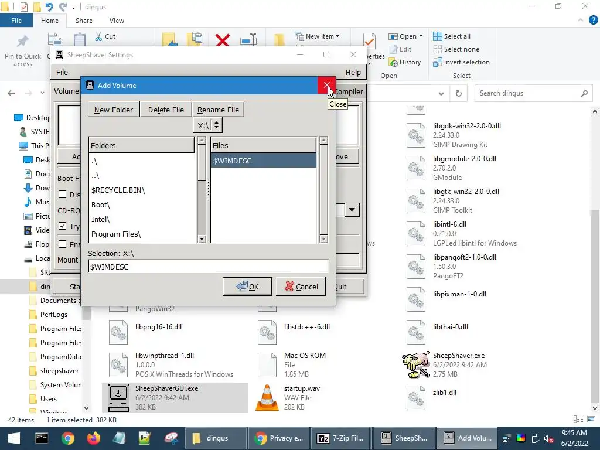Open the New item dropdown
The height and width of the screenshot is (450, 600).
(x=317, y=36)
